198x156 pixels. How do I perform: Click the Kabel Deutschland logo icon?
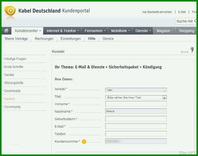(10, 11)
